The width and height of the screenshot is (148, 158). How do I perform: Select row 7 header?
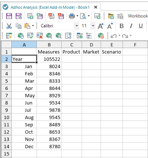coord(7,95)
